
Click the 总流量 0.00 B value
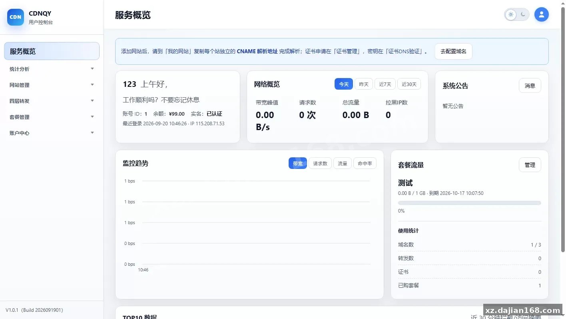click(x=356, y=115)
